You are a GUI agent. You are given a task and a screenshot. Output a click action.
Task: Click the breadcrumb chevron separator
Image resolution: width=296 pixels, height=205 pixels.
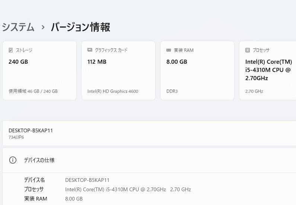coord(43,27)
